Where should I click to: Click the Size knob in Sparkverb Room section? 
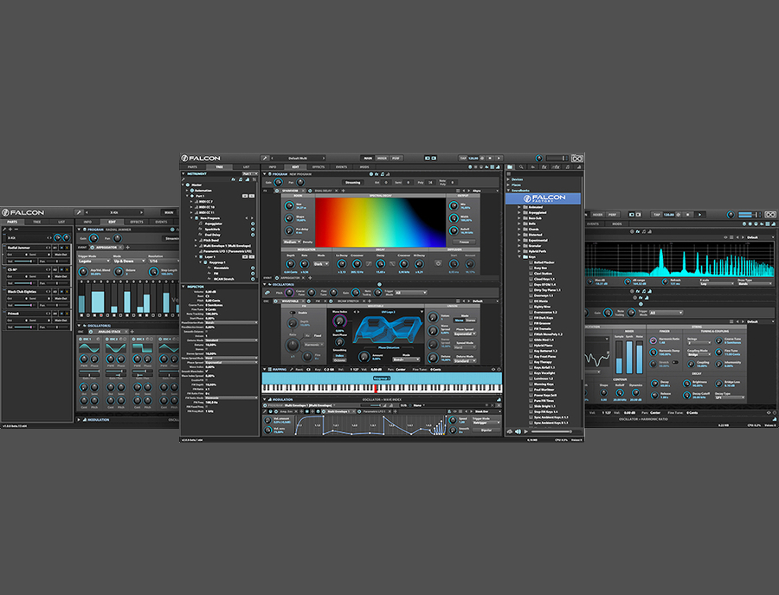coord(289,206)
